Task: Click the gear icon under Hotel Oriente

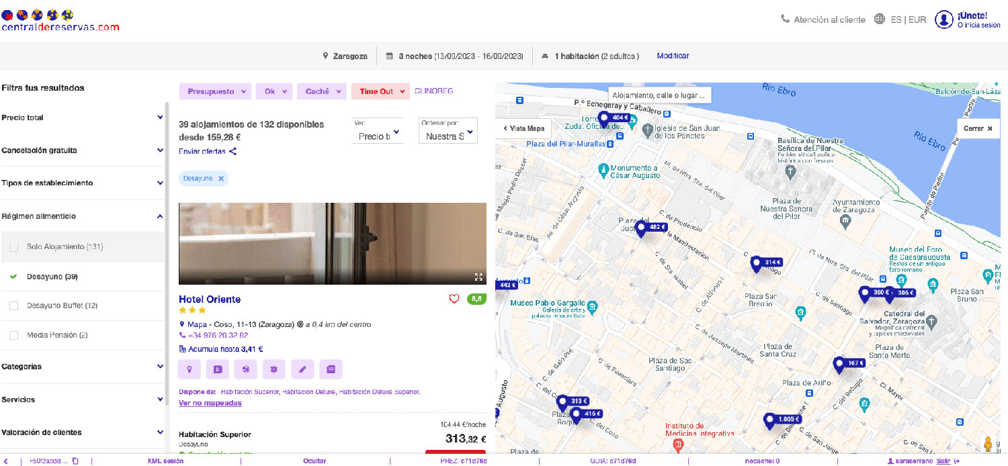Action: 274,369
